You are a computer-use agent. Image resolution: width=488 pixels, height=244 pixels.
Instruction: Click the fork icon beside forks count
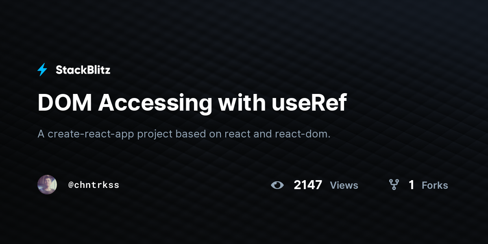[x=394, y=185]
